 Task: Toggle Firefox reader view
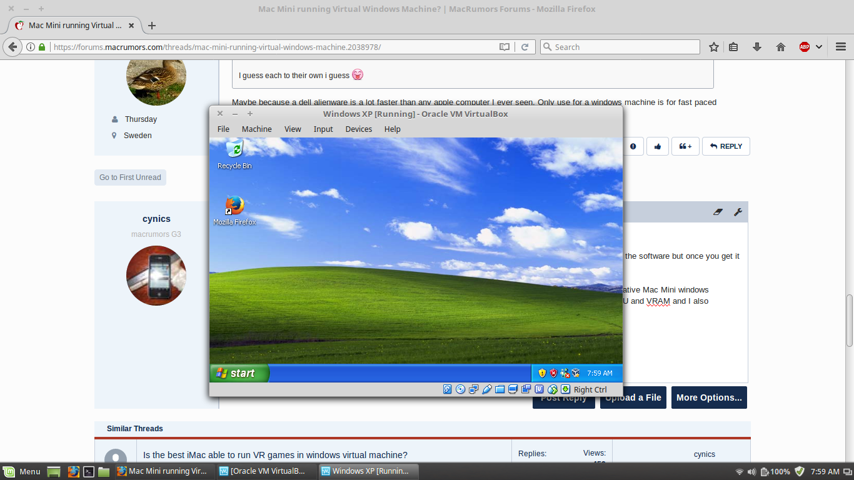coord(505,47)
